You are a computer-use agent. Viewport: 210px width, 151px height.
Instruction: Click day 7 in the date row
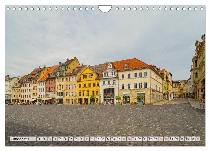pos(71,139)
